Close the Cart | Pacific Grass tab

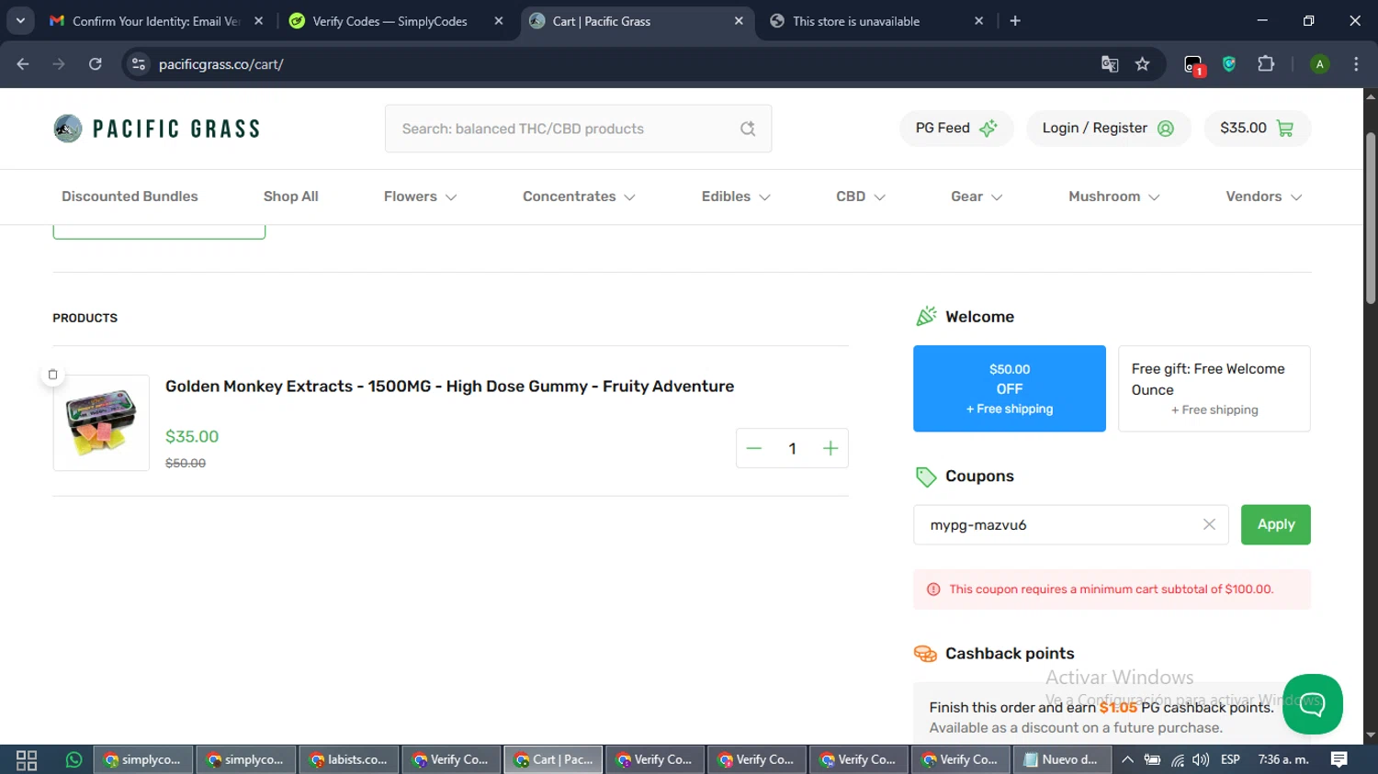(x=739, y=21)
